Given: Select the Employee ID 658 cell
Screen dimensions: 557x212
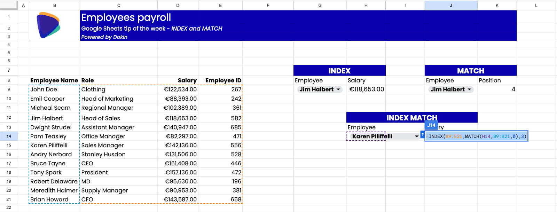Looking at the screenshot, I should (220, 200).
